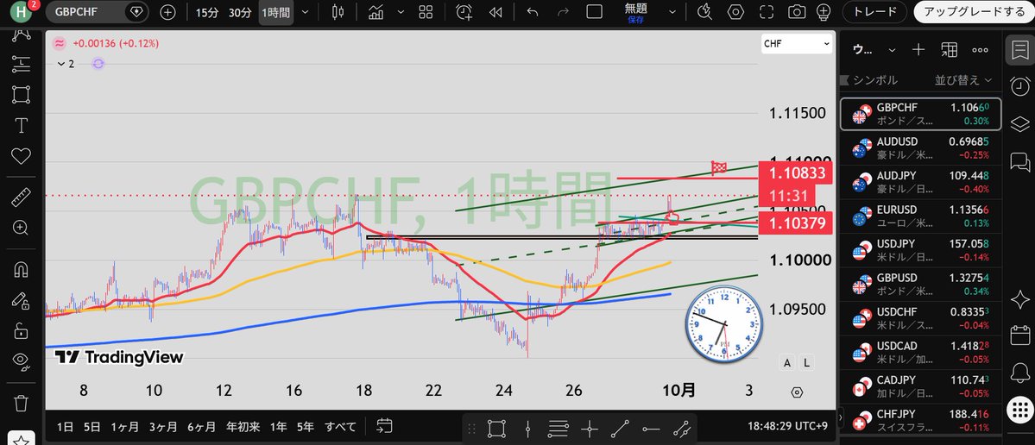Toggle fullscreen mode icon

pos(767,12)
